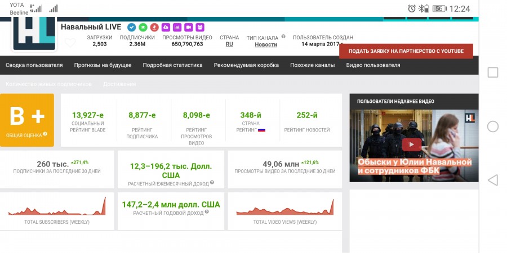
Task: Click help icon for расчетный годовой доход
Action: pos(207,212)
